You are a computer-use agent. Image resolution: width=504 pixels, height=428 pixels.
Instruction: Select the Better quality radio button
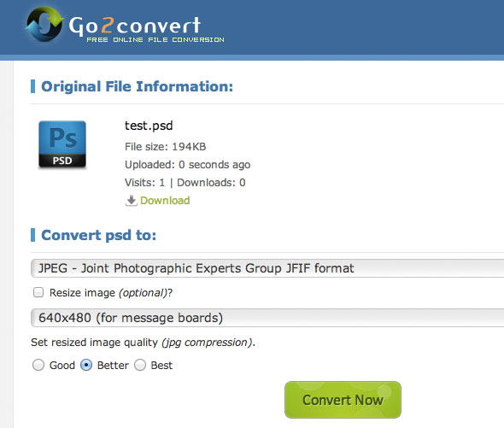[86, 365]
